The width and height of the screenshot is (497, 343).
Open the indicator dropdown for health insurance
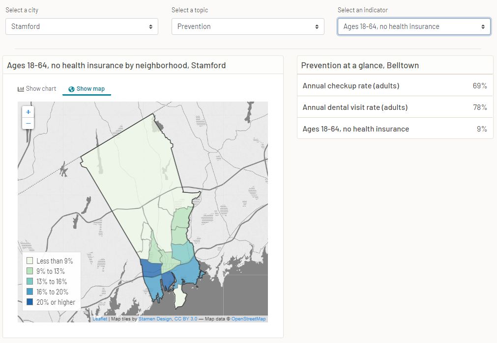(414, 26)
